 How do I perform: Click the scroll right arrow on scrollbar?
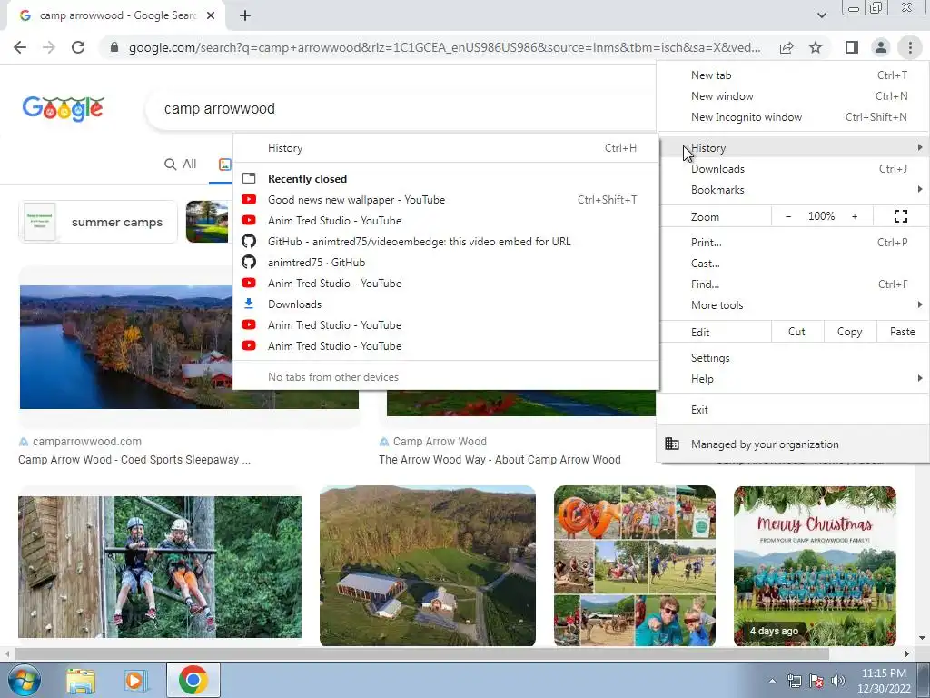(907, 654)
